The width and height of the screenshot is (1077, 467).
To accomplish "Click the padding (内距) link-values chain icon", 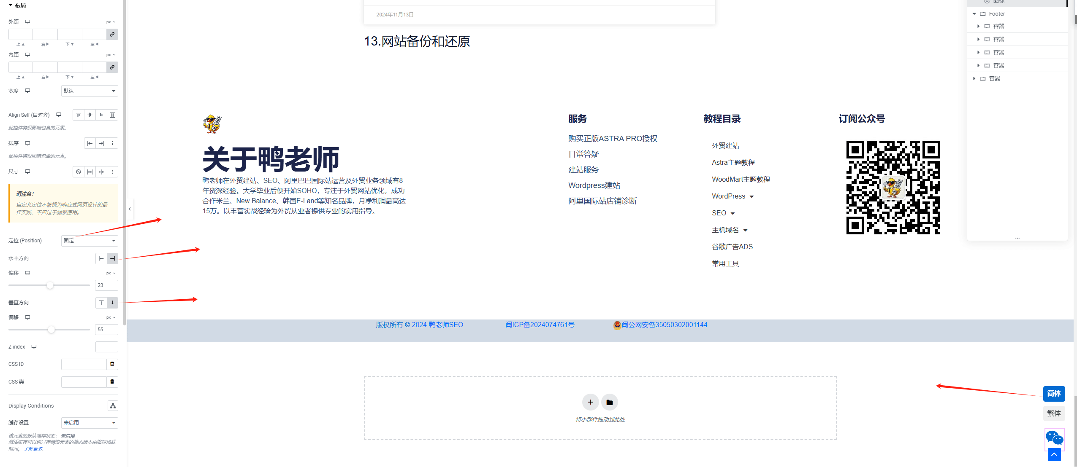I will [112, 67].
